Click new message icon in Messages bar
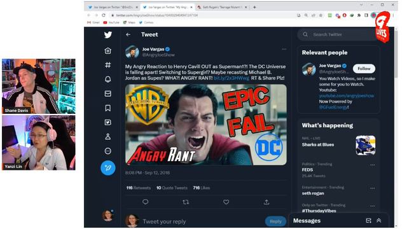 (368, 221)
